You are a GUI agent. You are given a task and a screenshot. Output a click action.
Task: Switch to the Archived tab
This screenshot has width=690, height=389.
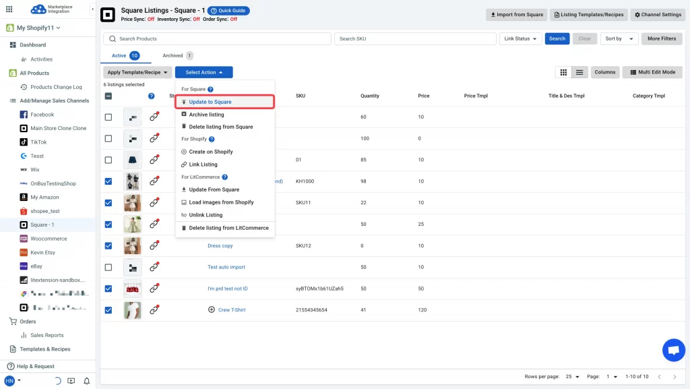pyautogui.click(x=177, y=55)
